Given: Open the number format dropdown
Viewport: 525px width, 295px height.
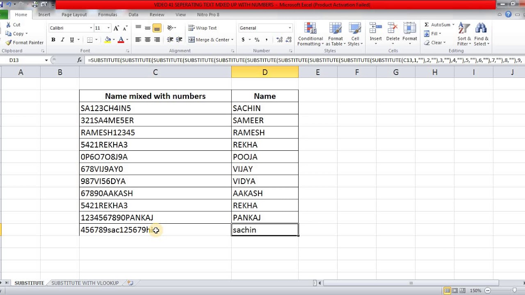Looking at the screenshot, I should coord(290,28).
